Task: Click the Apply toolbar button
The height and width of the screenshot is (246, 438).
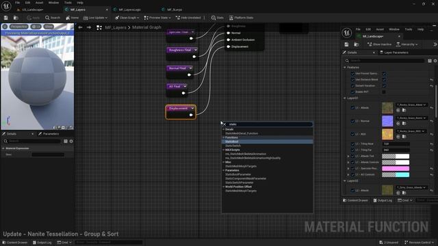Action: coord(34,18)
